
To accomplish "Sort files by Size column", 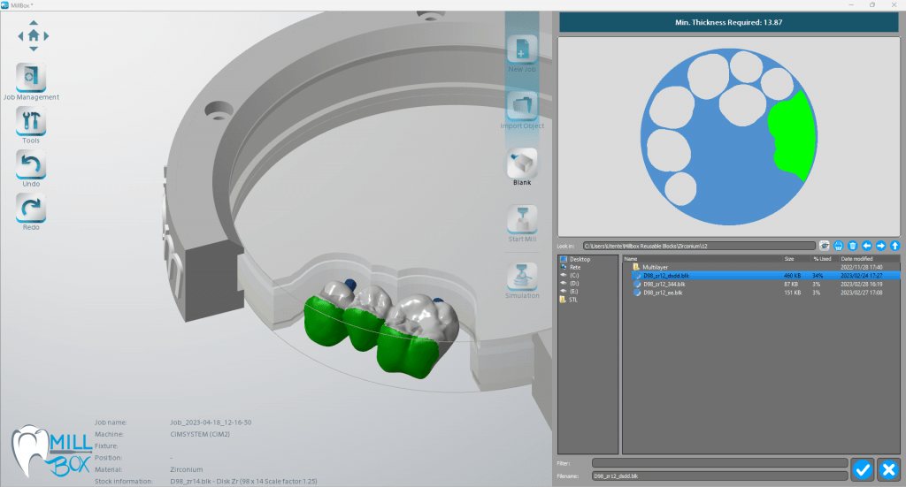I will [789, 259].
